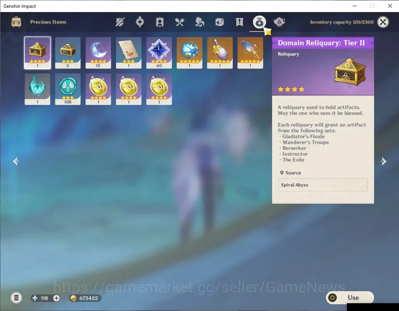Viewport: 399px width, 311px height.
Task: Select the three-star reliquary with quantity 3
Action: click(68, 53)
